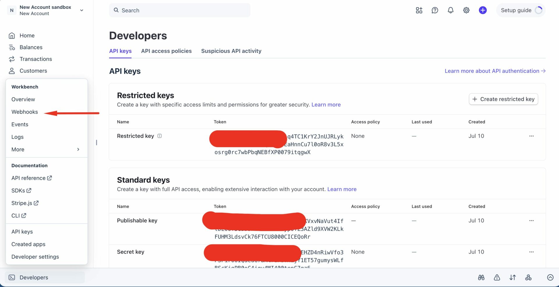Open the API reference documentation link
Viewport: 559px width, 287px height.
click(x=31, y=178)
